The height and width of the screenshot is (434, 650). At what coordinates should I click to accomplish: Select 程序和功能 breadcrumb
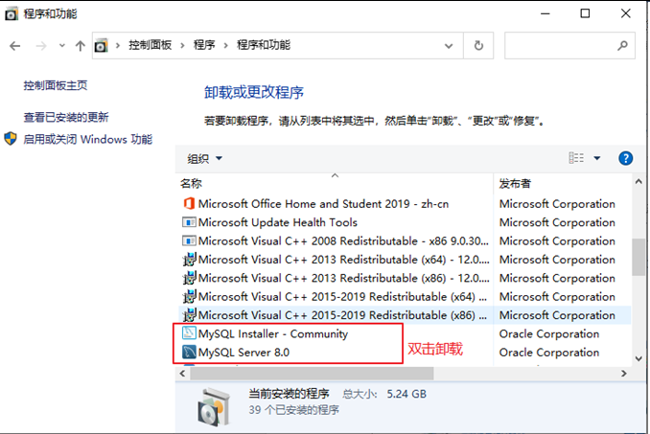click(264, 45)
